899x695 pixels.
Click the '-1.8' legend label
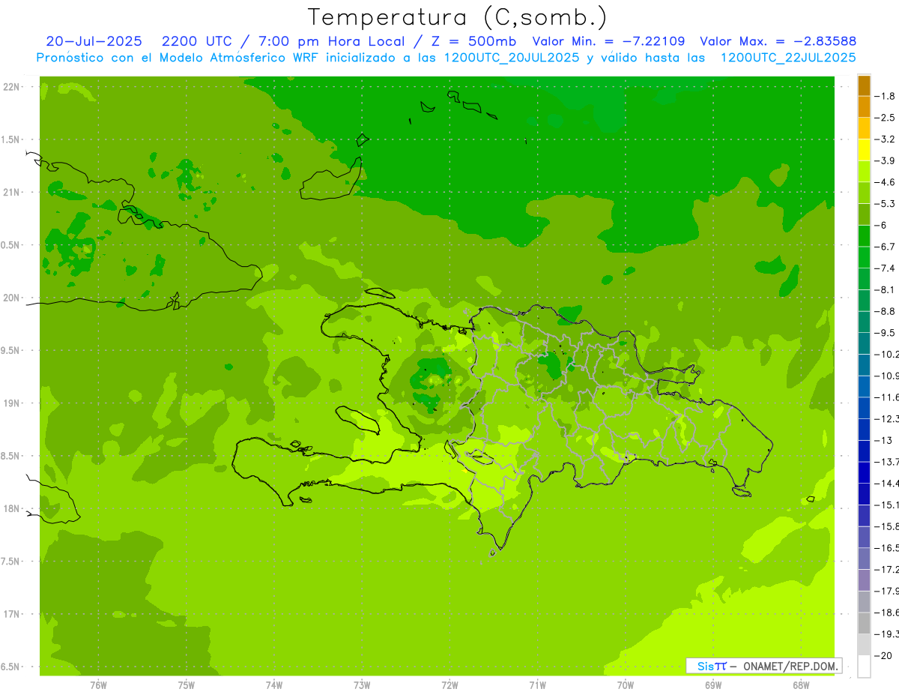click(x=886, y=96)
